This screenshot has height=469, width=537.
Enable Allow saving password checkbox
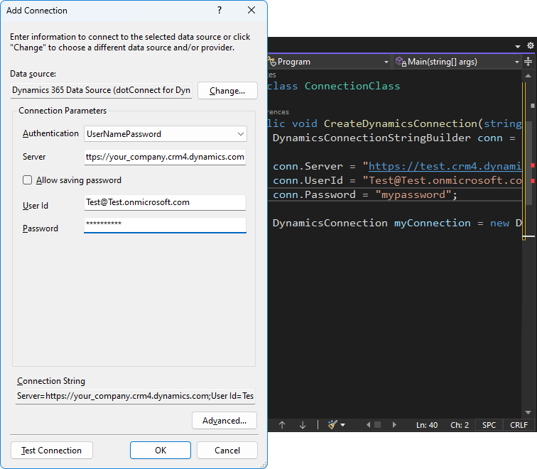[28, 180]
